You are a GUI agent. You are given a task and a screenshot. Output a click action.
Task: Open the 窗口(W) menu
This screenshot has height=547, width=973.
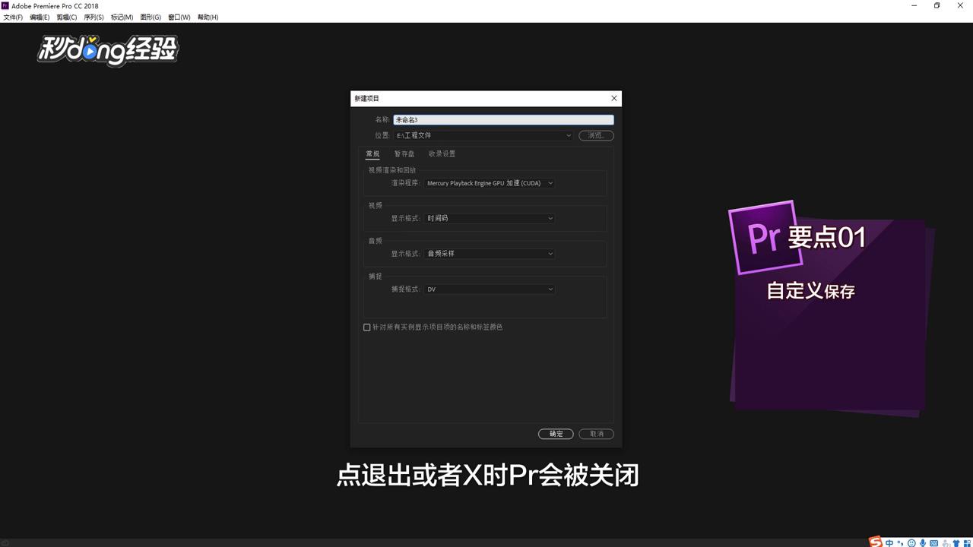[179, 17]
